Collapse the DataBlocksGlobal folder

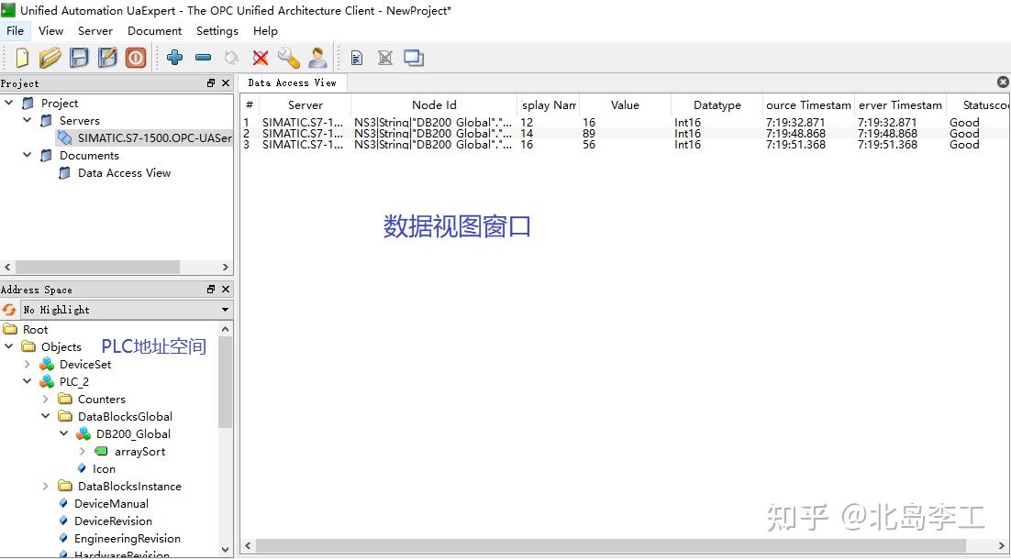point(45,416)
